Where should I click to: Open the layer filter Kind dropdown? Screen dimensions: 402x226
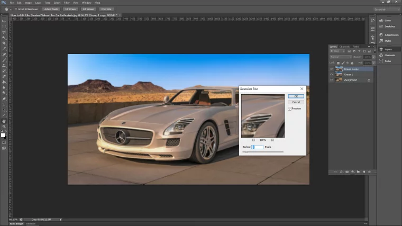tap(337, 51)
